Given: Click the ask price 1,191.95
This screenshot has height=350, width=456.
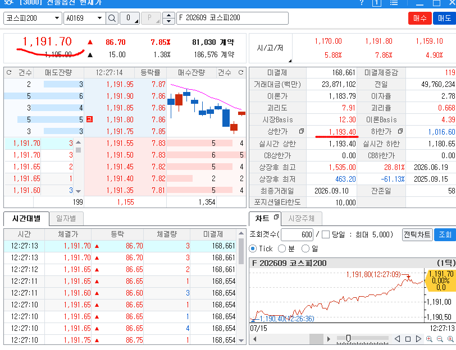Looking at the screenshot, I should (x=120, y=84).
